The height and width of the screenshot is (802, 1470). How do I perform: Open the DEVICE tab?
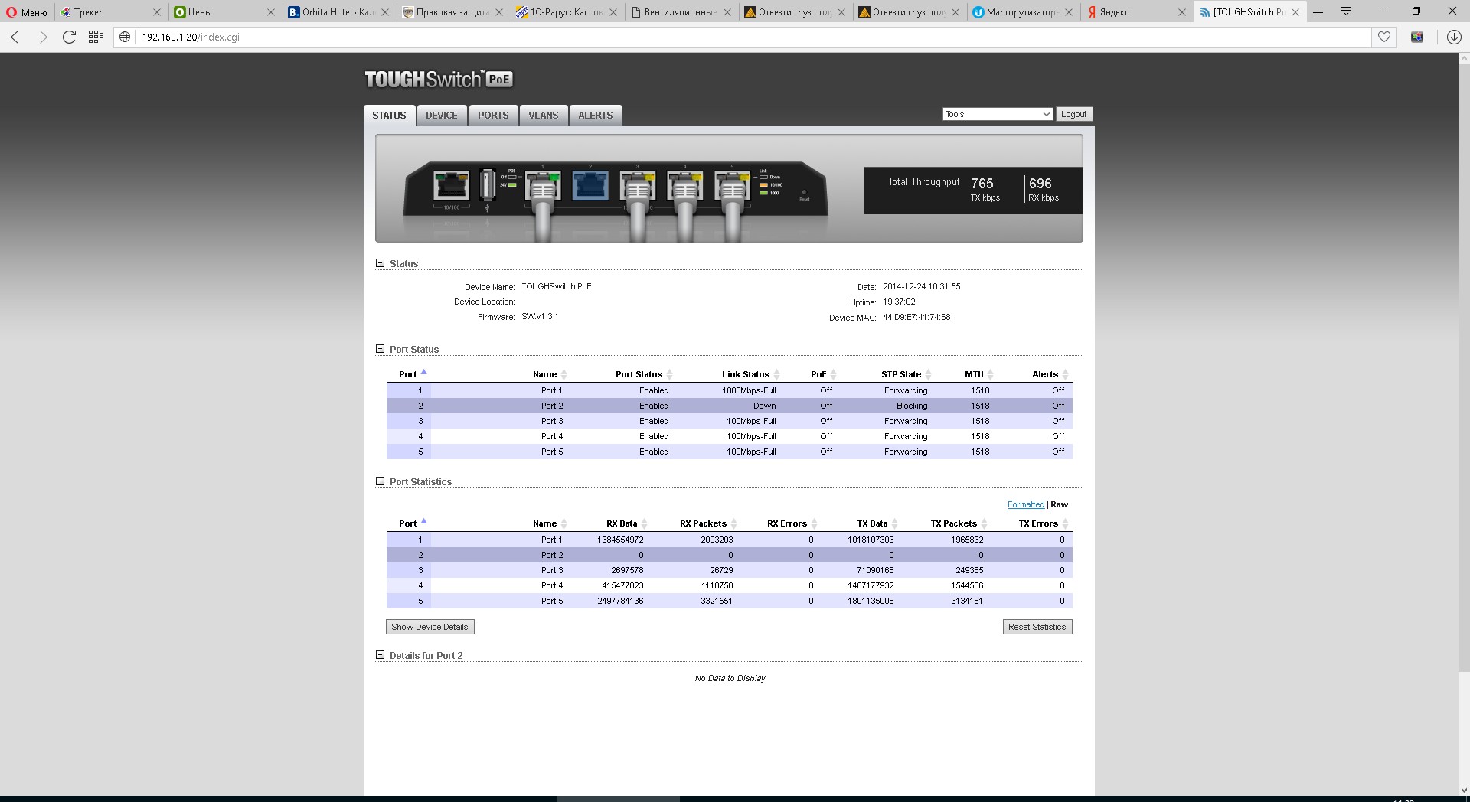coord(442,115)
